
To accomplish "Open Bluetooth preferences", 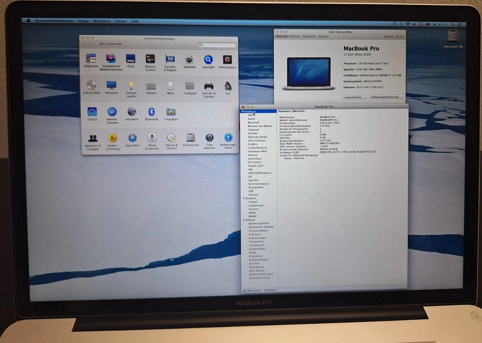I will (152, 112).
